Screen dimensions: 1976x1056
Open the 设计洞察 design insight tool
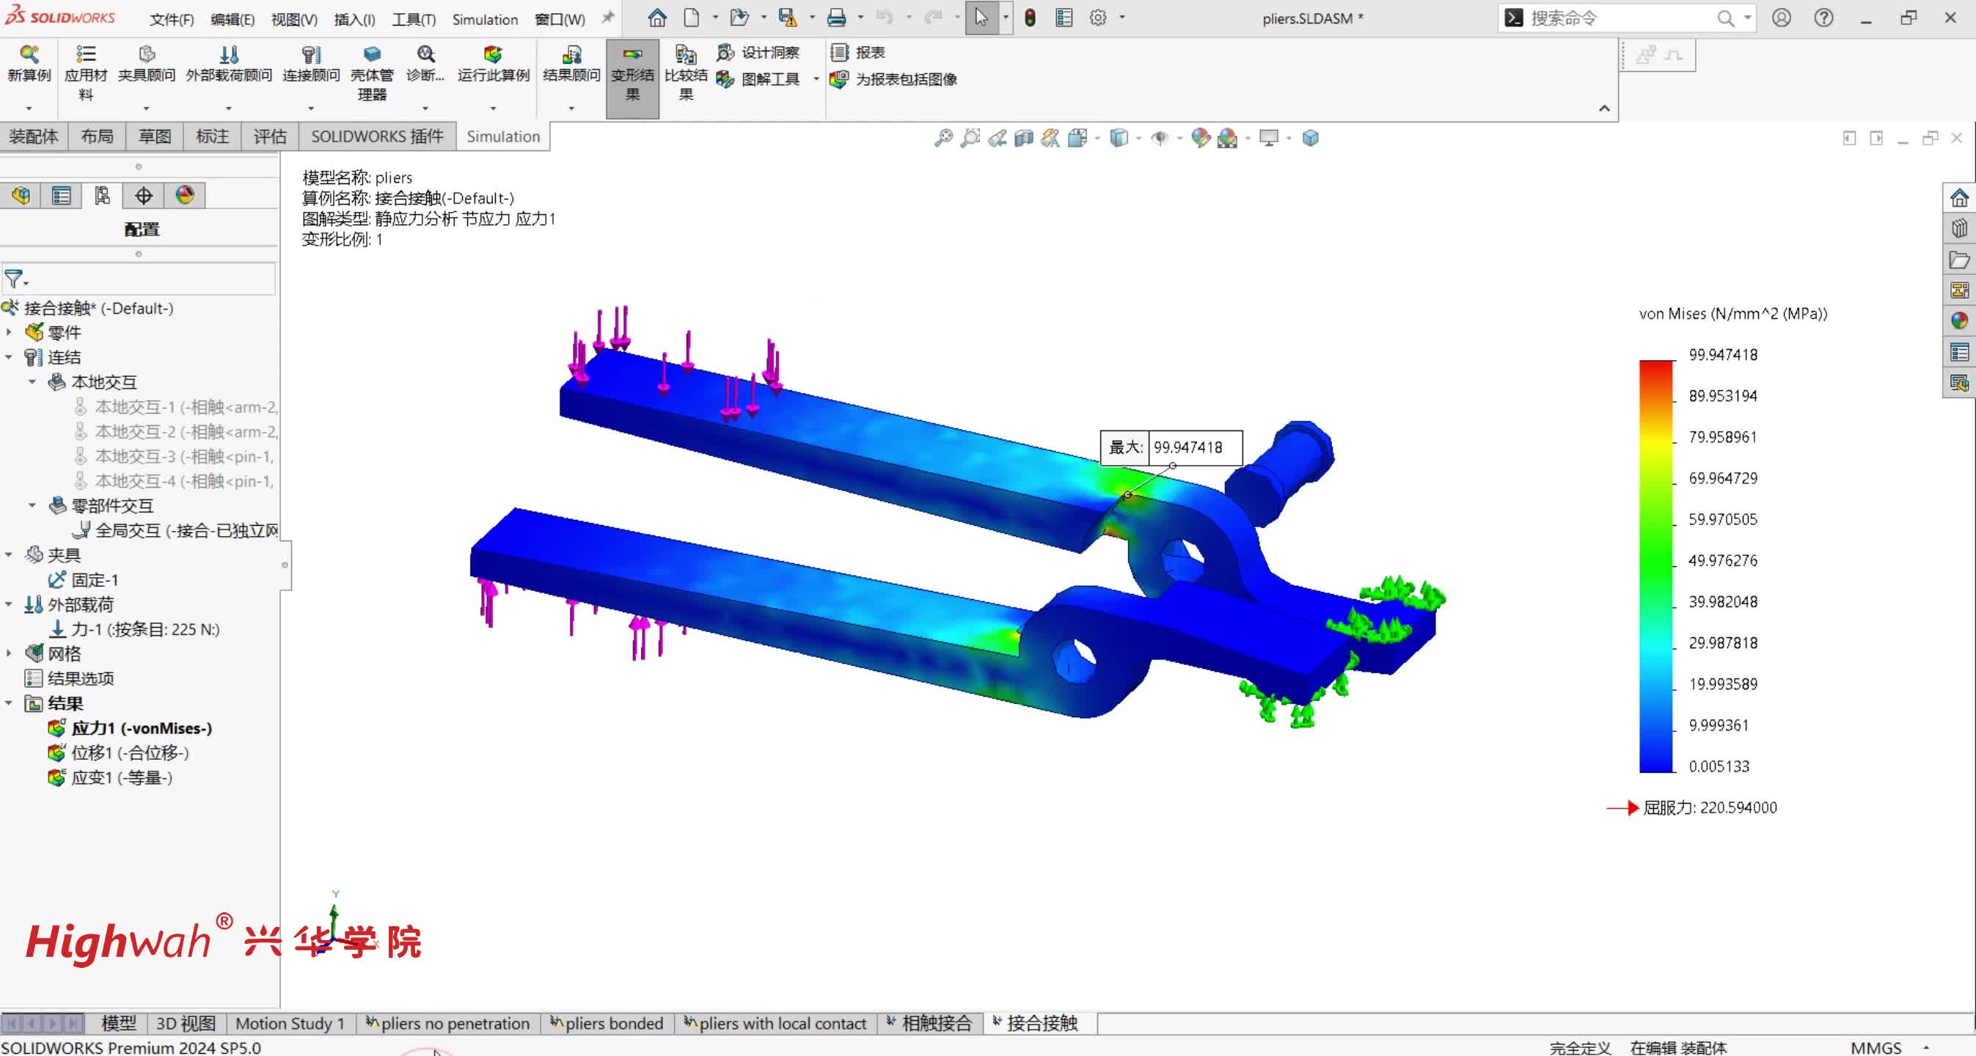click(758, 52)
